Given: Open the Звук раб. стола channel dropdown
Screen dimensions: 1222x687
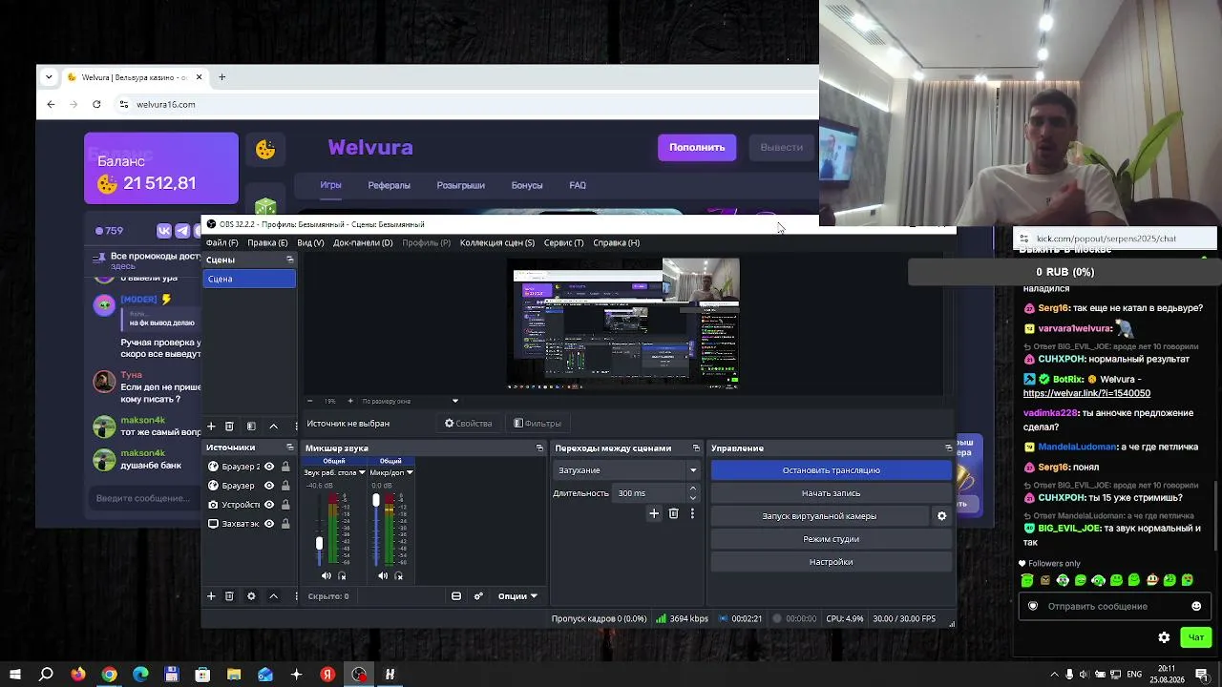Looking at the screenshot, I should (363, 472).
